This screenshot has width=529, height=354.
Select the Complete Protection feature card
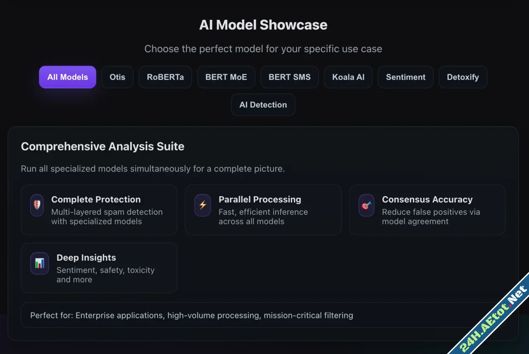click(99, 209)
